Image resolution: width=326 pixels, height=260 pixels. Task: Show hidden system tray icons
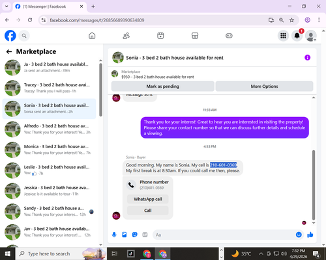pos(261,253)
